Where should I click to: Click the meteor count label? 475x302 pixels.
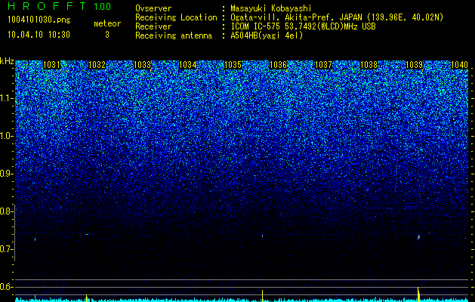tap(107, 23)
